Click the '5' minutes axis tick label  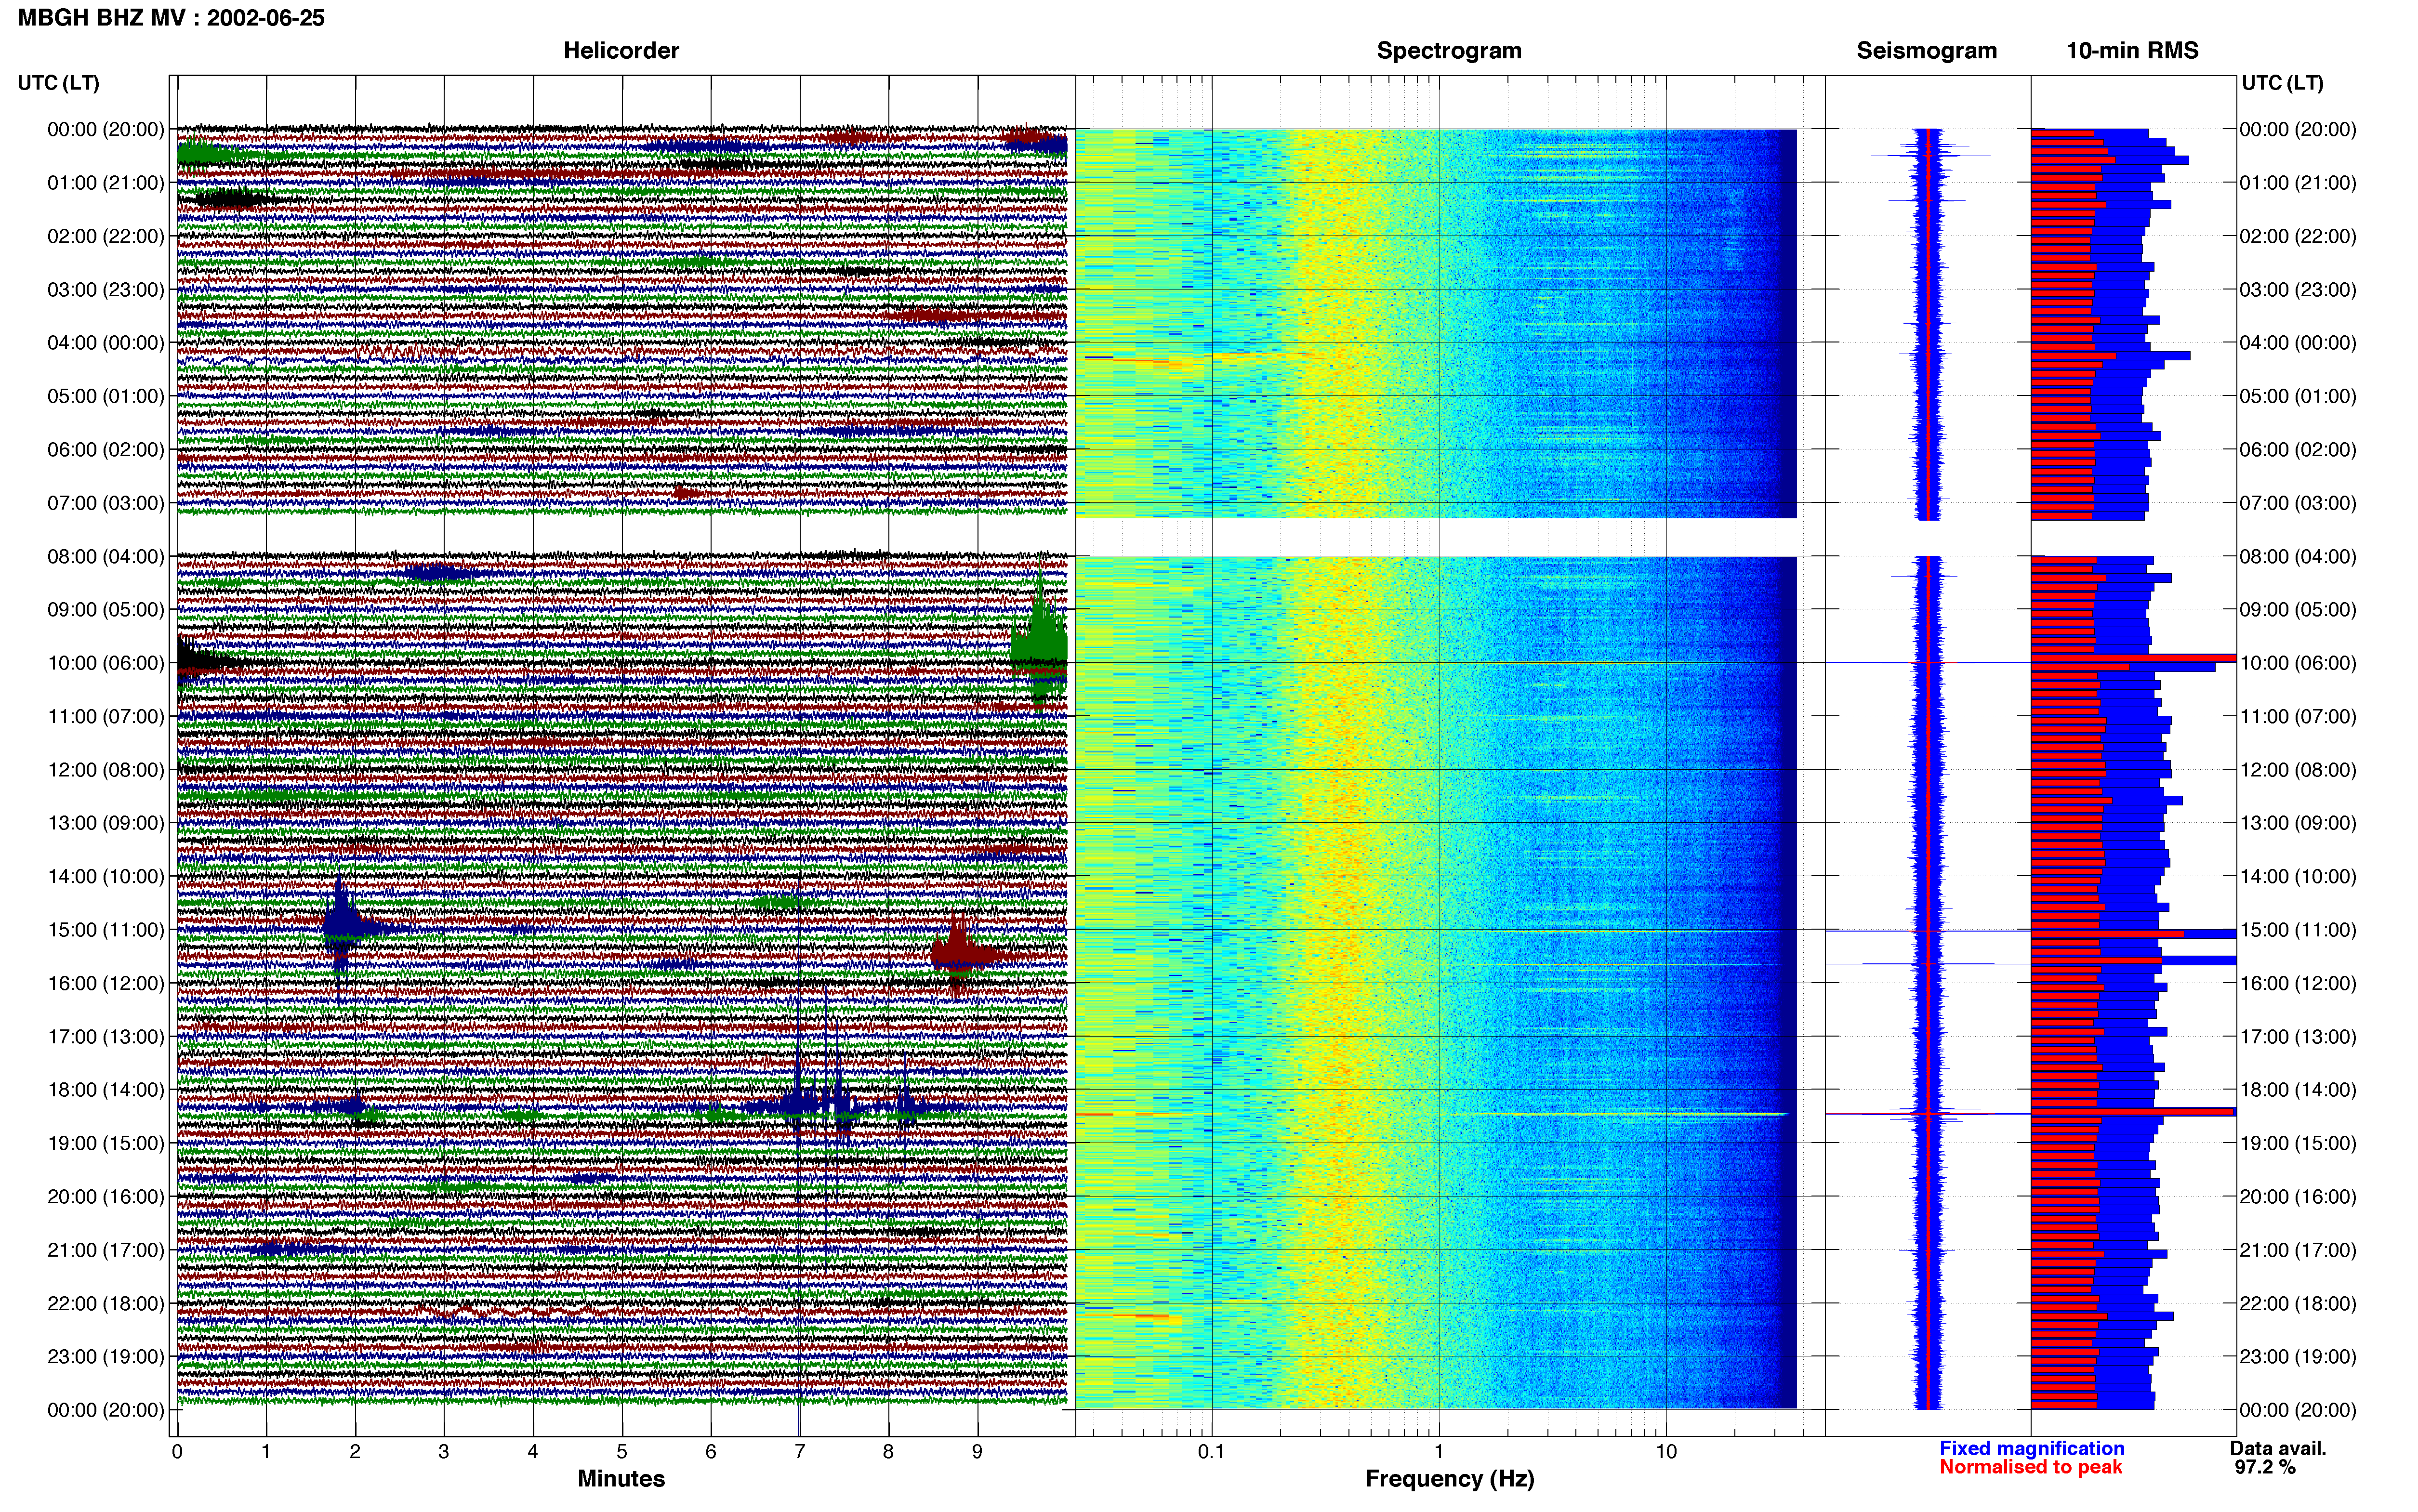pyautogui.click(x=621, y=1452)
